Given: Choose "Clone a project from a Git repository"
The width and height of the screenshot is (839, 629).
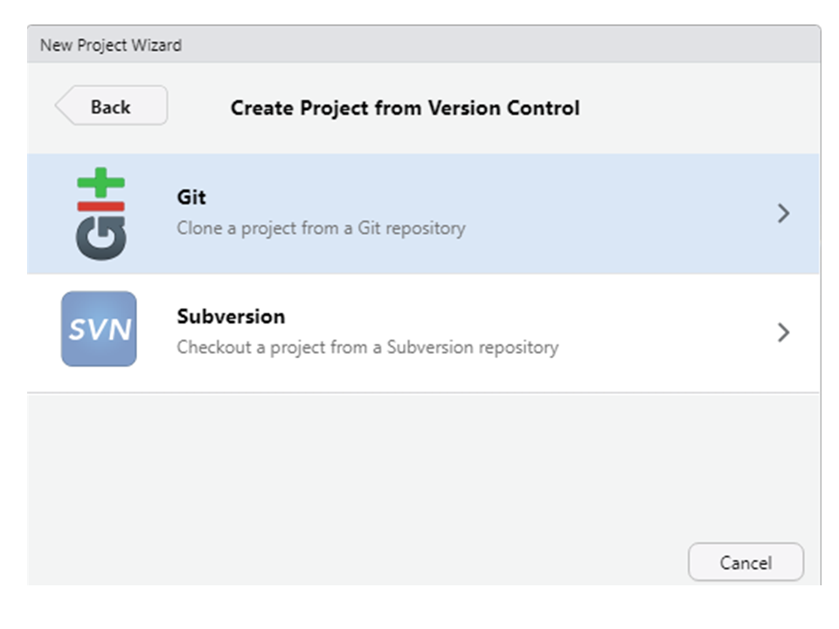Looking at the screenshot, I should [x=321, y=228].
